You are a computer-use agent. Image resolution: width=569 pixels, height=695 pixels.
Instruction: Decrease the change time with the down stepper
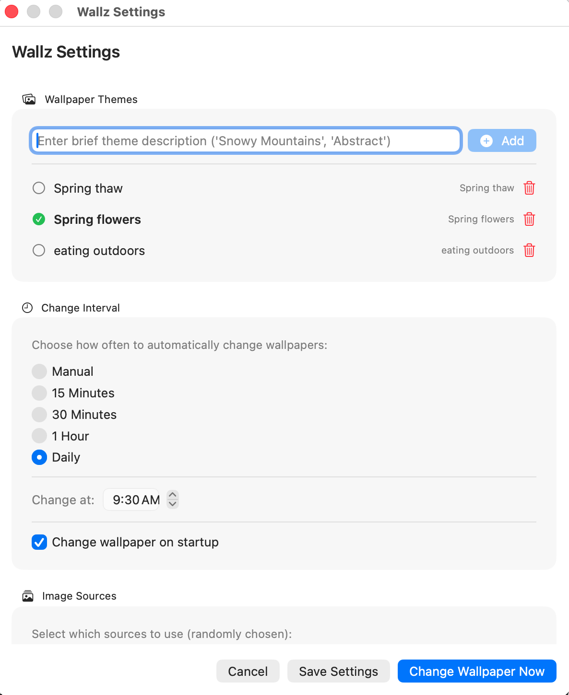172,504
